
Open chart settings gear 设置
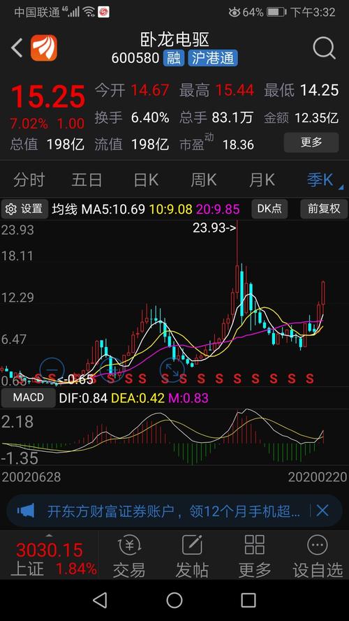coord(24,209)
